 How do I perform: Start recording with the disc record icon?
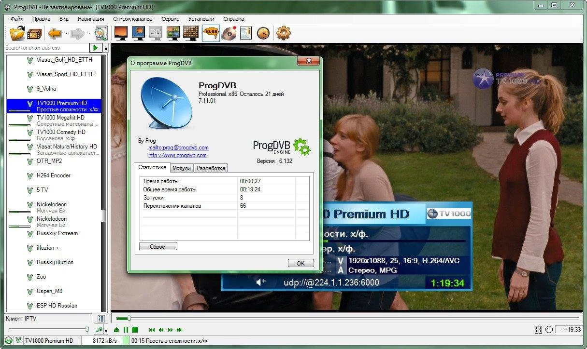pyautogui.click(x=229, y=33)
